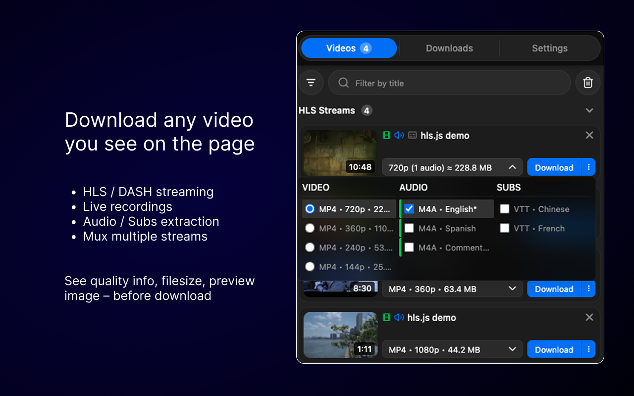Clear all videos using the trash icon
Screen dimensions: 634x396
[x=588, y=83]
